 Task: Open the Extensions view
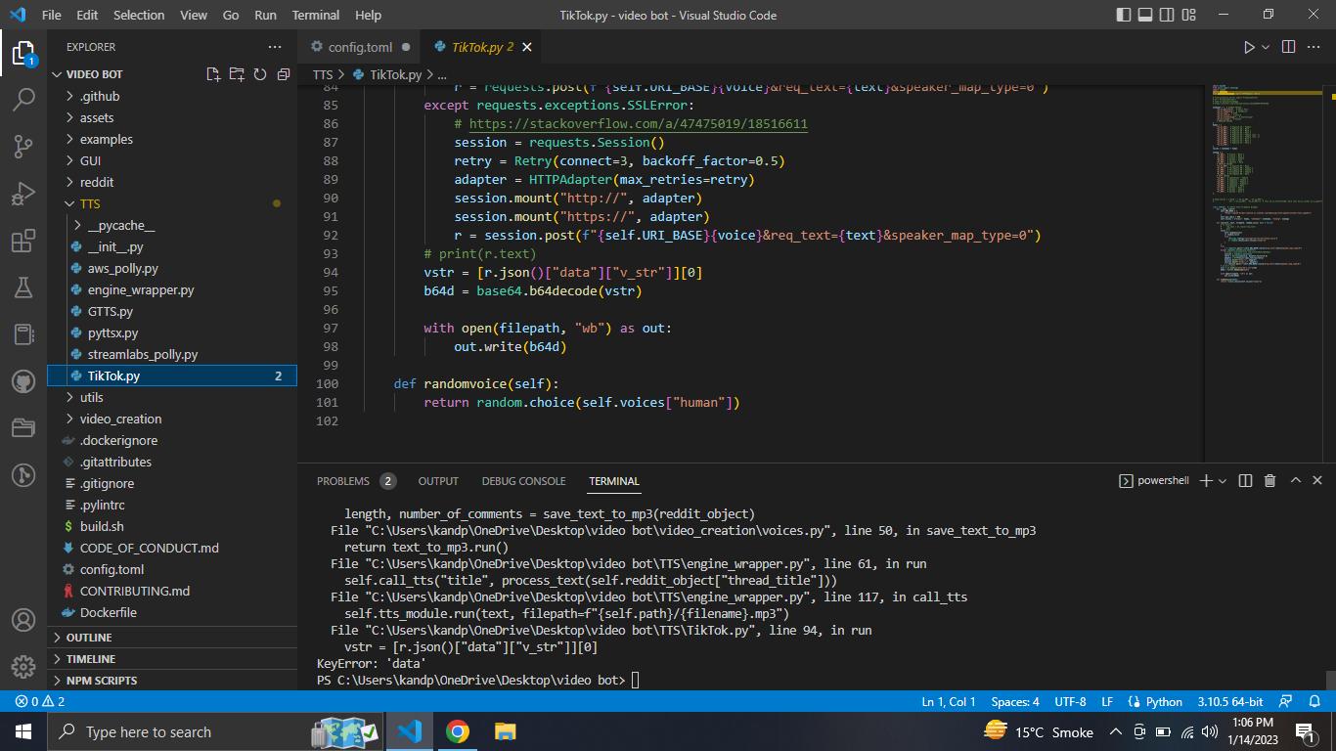23,241
